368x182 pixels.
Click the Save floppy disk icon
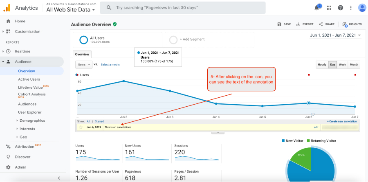pos(279,24)
